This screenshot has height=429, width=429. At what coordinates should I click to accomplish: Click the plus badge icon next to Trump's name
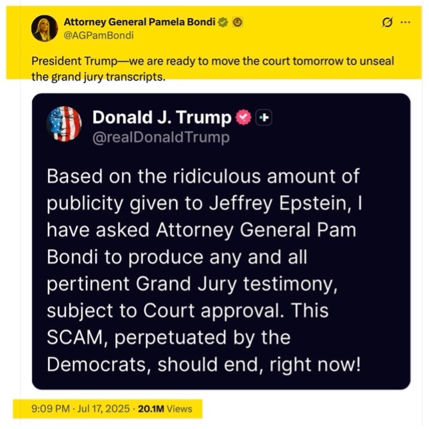(265, 118)
